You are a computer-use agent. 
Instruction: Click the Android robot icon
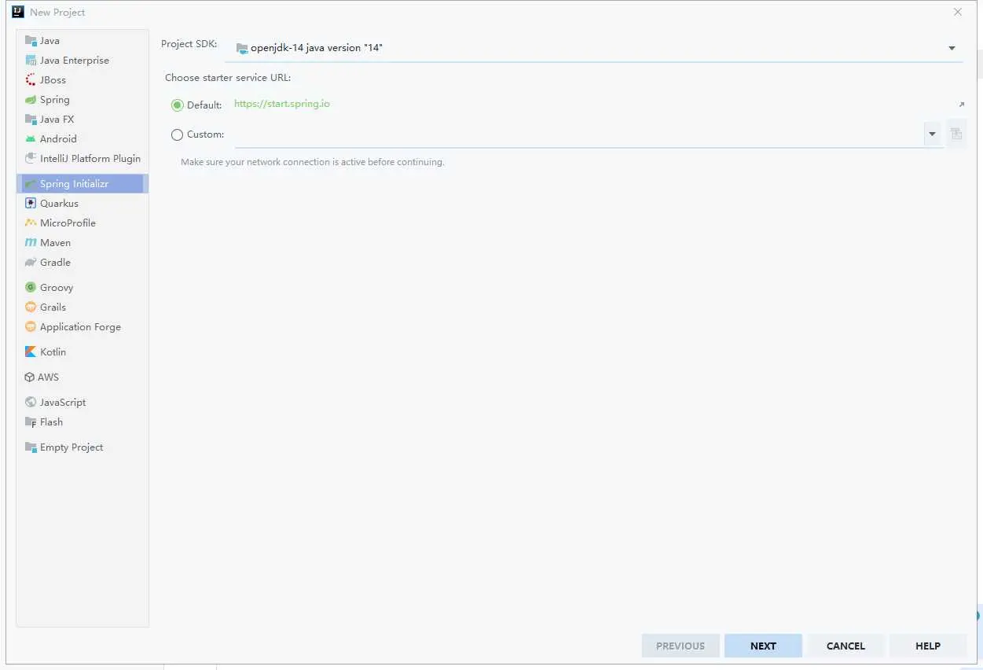(31, 139)
